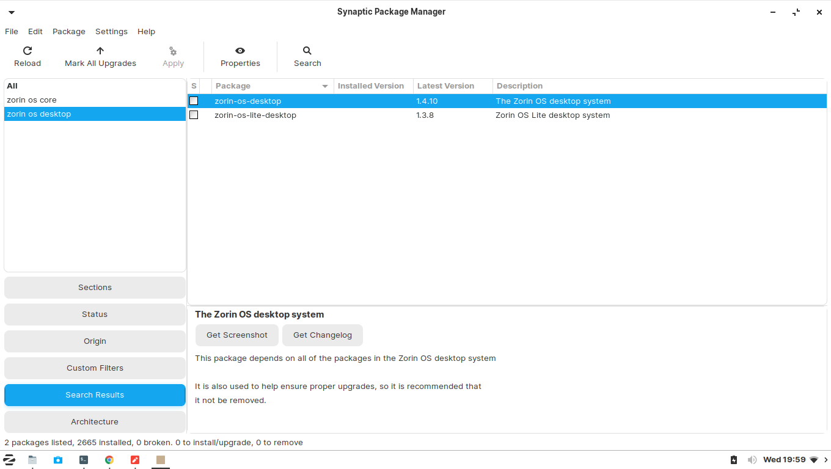Open the File menu
Image resolution: width=831 pixels, height=469 pixels.
[x=12, y=32]
